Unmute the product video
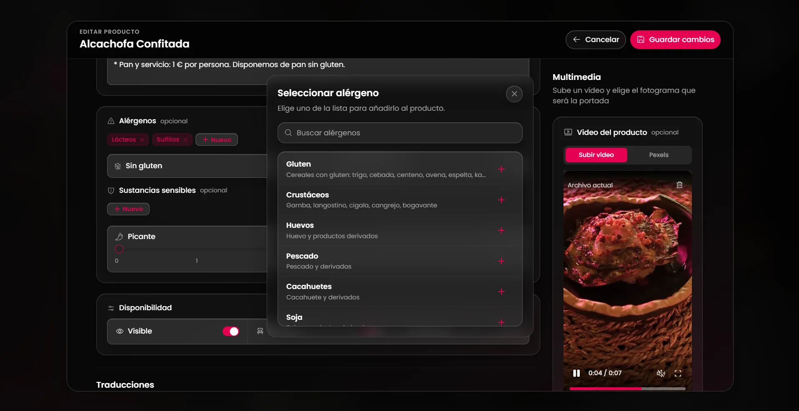 pyautogui.click(x=661, y=373)
